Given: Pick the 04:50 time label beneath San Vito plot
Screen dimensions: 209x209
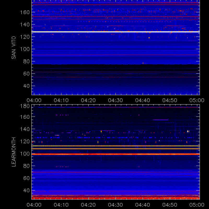Looking at the screenshot, I should click(170, 100).
